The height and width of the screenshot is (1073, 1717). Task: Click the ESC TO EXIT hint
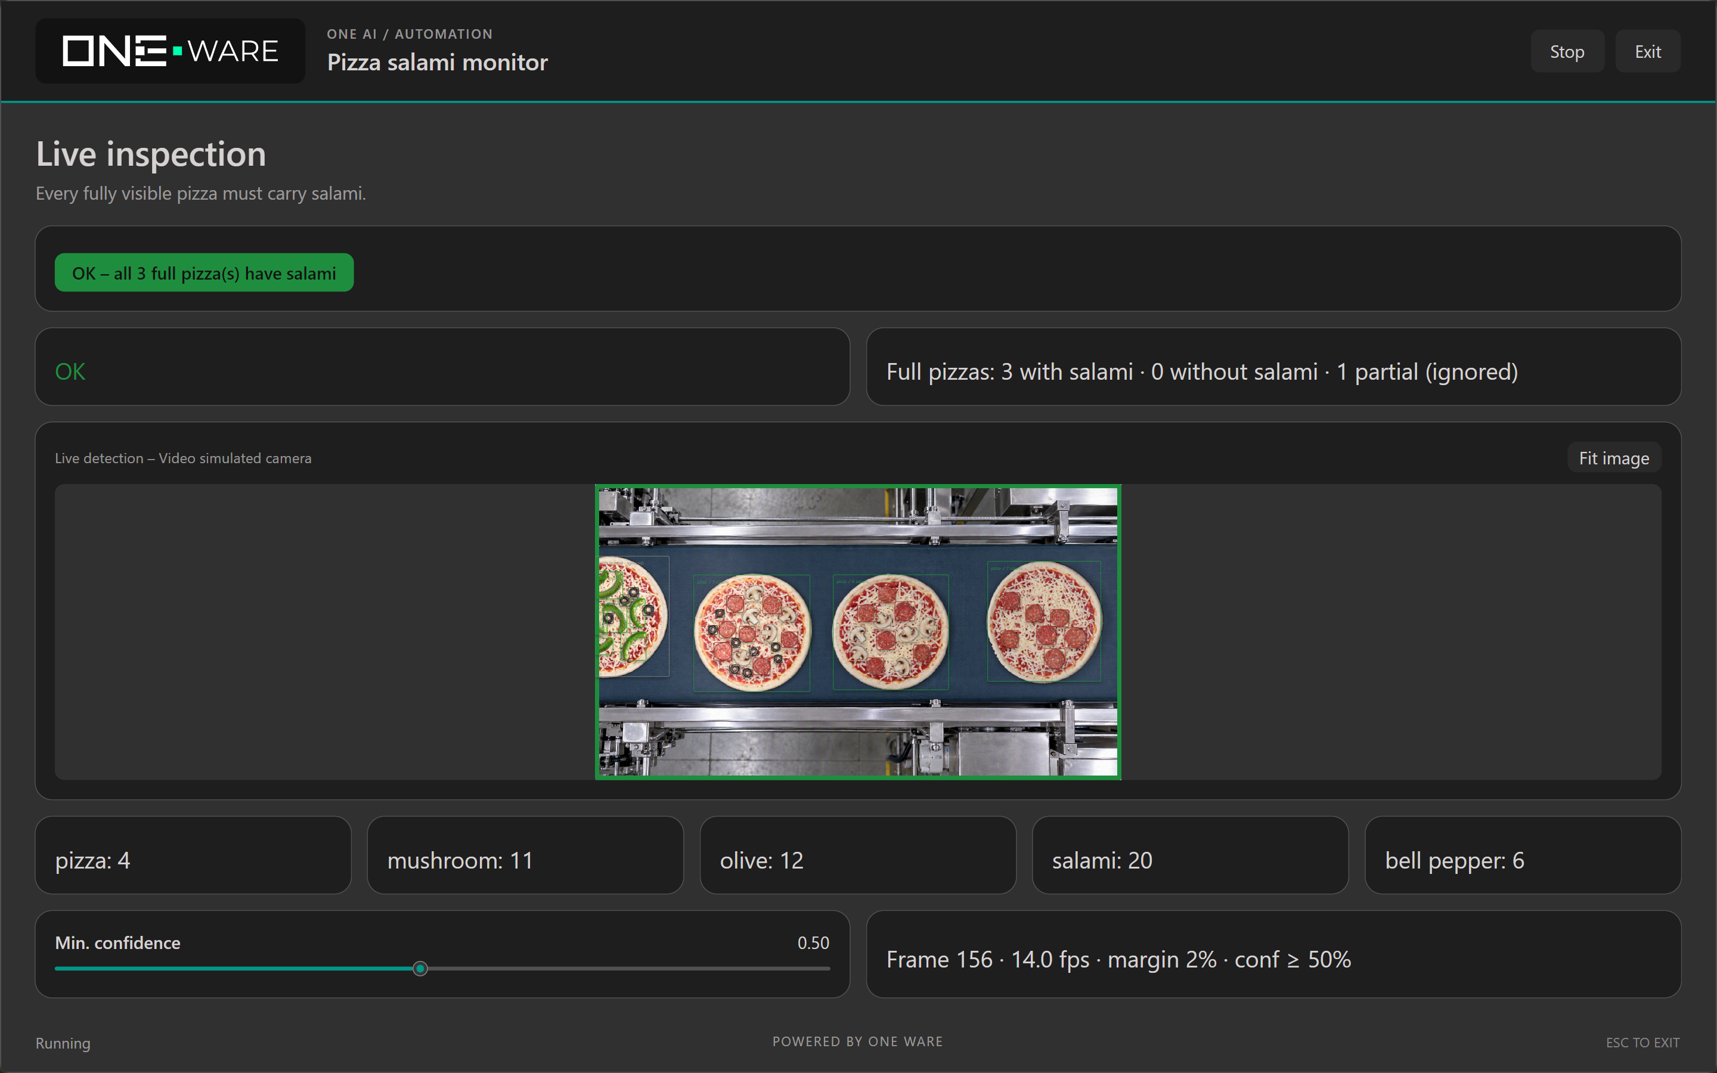(x=1642, y=1043)
